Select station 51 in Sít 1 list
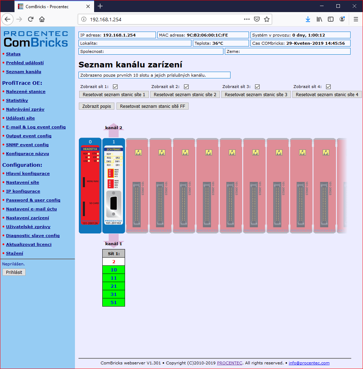 (x=114, y=302)
